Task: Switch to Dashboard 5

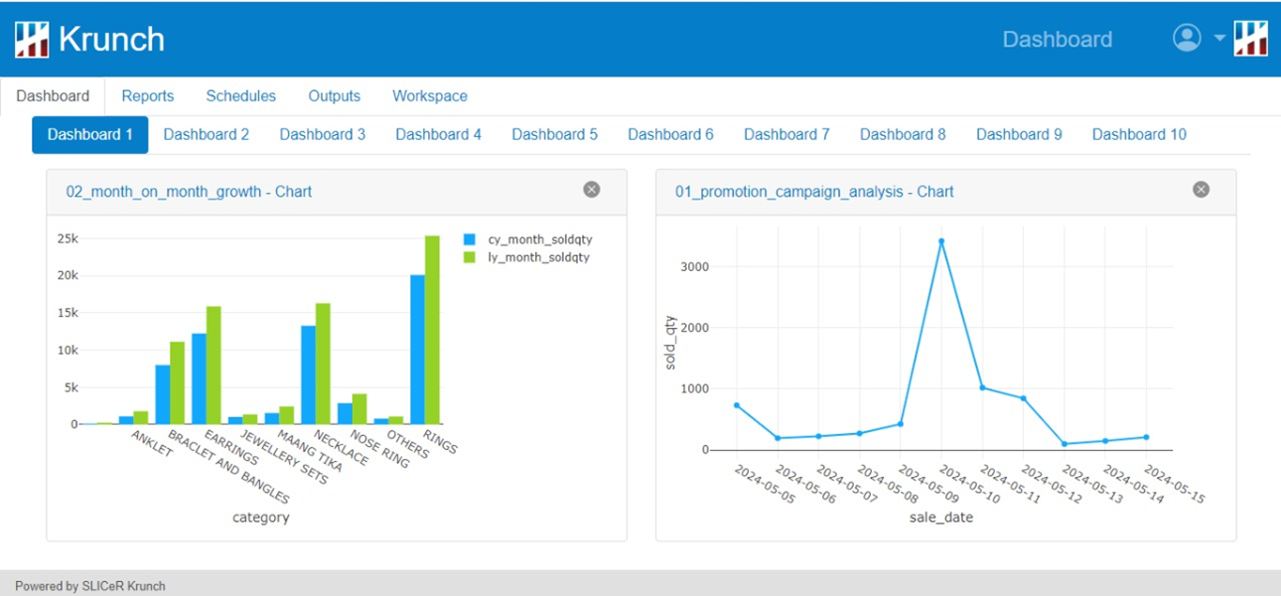Action: (555, 135)
